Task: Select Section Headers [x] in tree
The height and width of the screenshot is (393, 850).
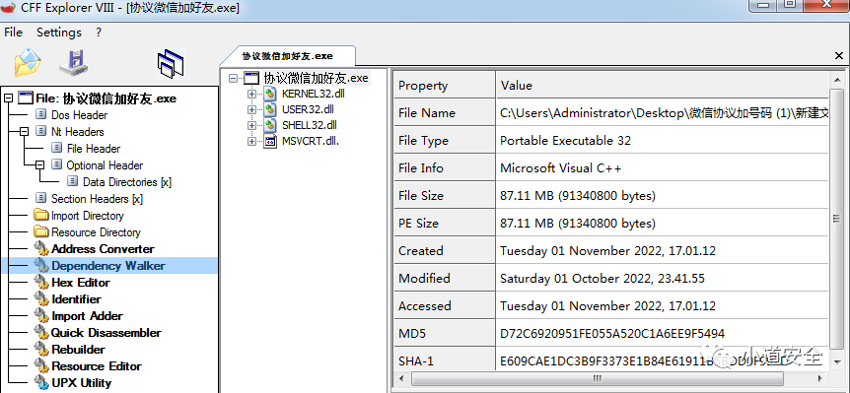Action: tap(97, 199)
